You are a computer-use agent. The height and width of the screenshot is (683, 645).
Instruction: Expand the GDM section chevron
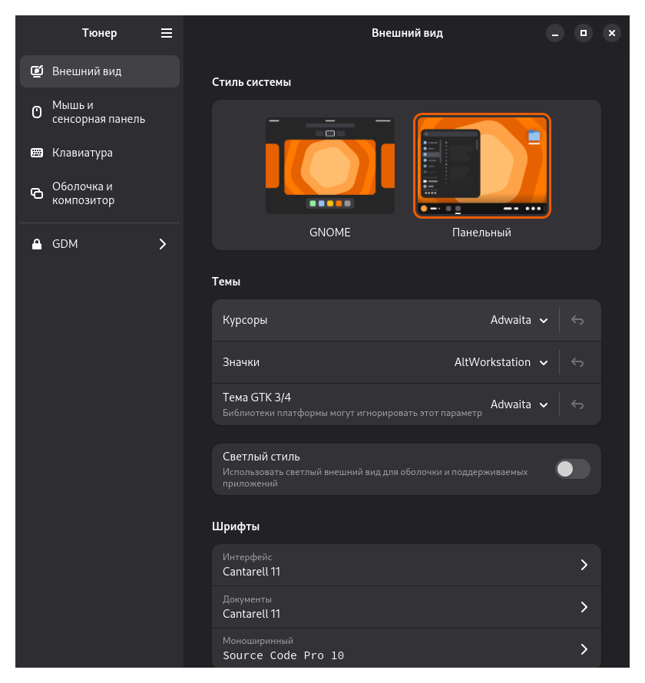pyautogui.click(x=163, y=244)
